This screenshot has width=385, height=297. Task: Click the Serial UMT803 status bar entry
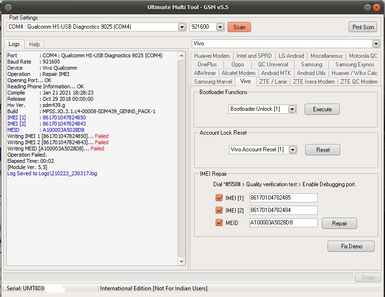coord(26,288)
